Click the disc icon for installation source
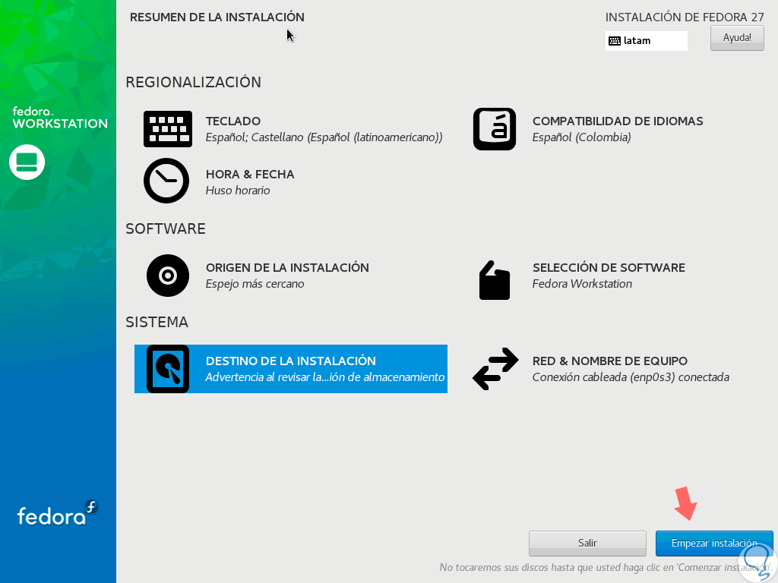Image resolution: width=778 pixels, height=583 pixels. pos(168,276)
